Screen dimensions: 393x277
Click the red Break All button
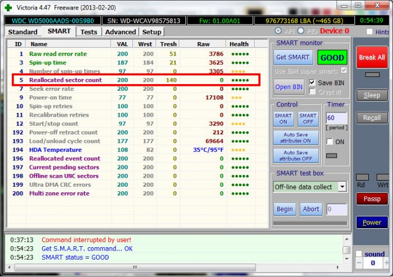[x=372, y=57]
